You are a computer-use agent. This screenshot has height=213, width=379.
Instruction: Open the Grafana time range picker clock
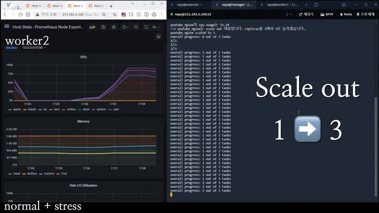coord(125,27)
